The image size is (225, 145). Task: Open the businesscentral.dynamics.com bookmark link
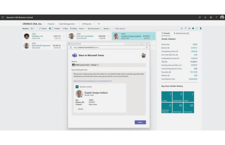click(93, 81)
